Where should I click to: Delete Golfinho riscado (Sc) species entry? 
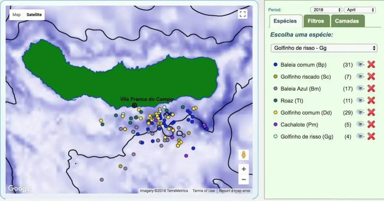click(x=371, y=77)
